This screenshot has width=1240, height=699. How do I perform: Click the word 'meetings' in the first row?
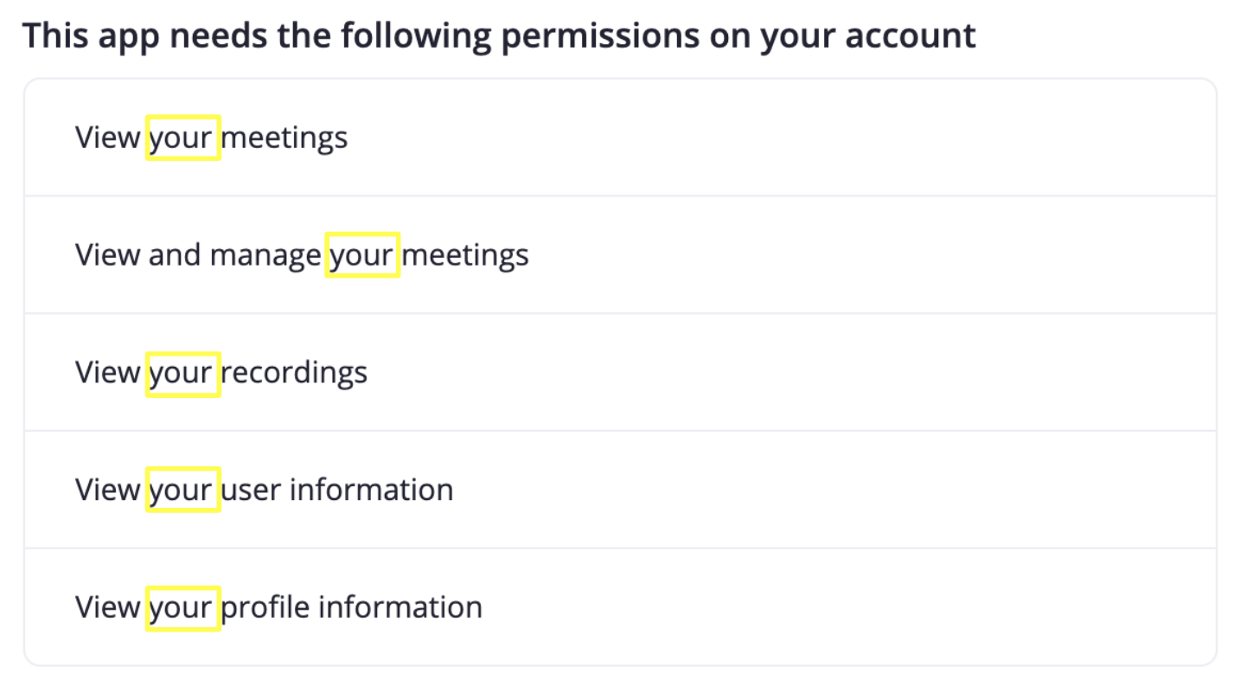point(285,137)
